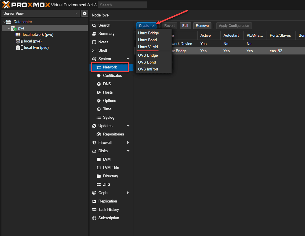The width and height of the screenshot is (305, 236).
Task: Click the Task History icon
Action: click(x=94, y=210)
